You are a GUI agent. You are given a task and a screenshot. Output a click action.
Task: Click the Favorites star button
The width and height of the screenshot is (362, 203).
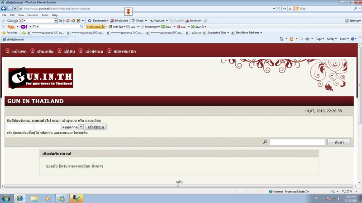click(10, 32)
